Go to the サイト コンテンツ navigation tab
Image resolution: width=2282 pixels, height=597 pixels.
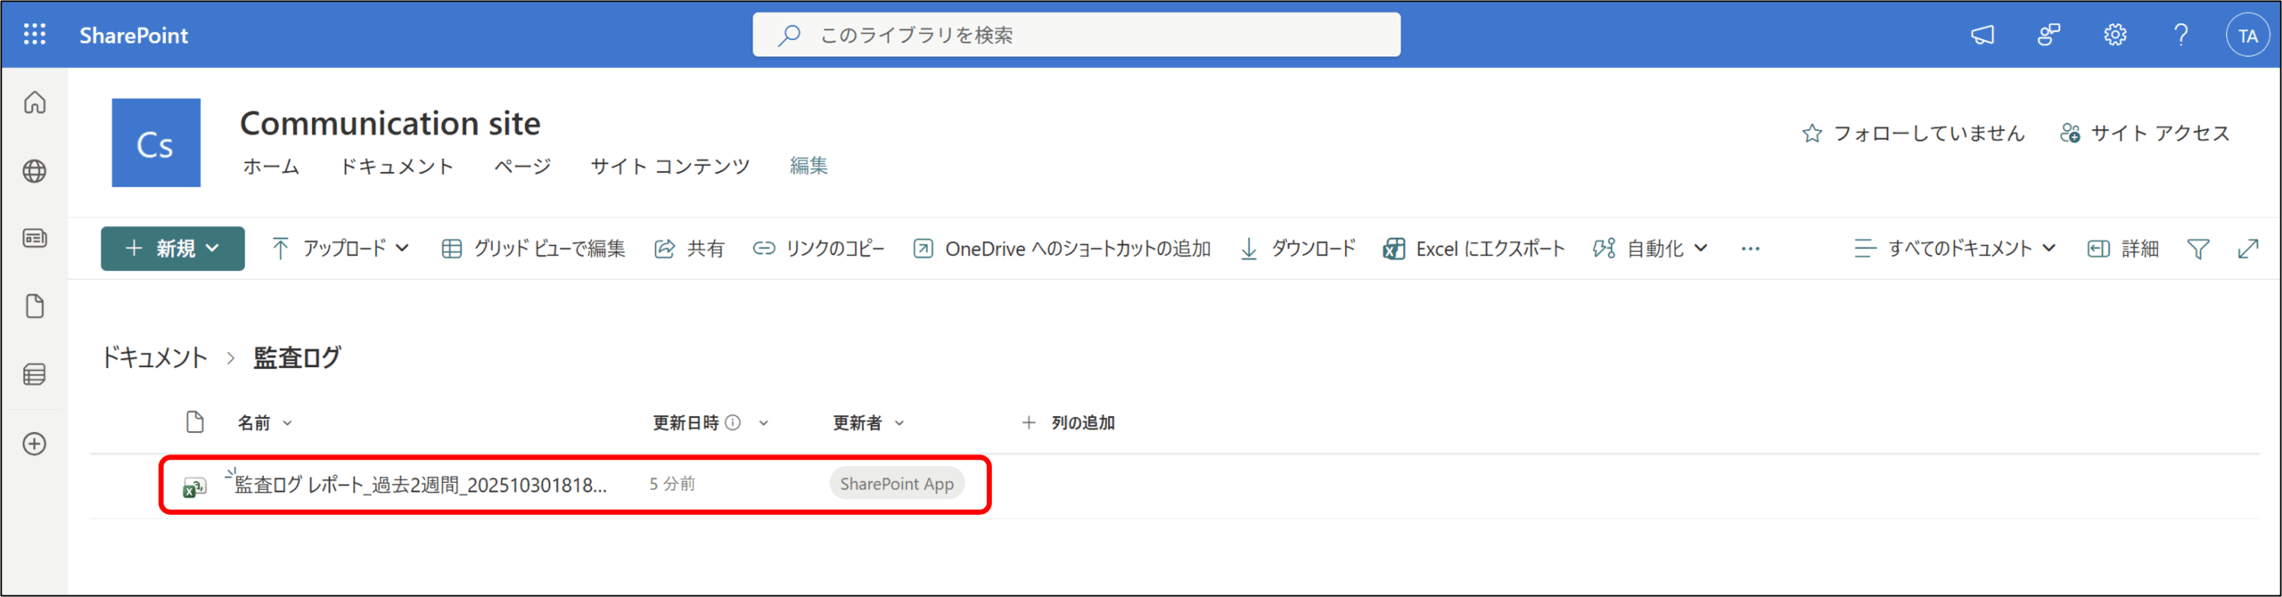click(669, 167)
